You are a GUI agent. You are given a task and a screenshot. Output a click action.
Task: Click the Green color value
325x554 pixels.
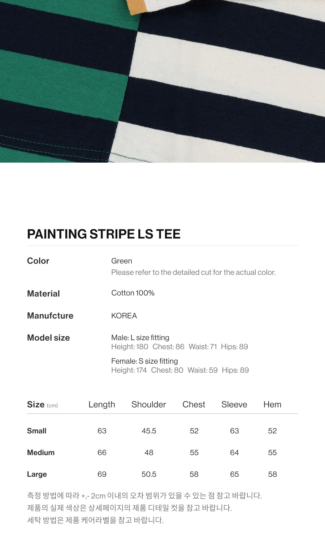122,261
